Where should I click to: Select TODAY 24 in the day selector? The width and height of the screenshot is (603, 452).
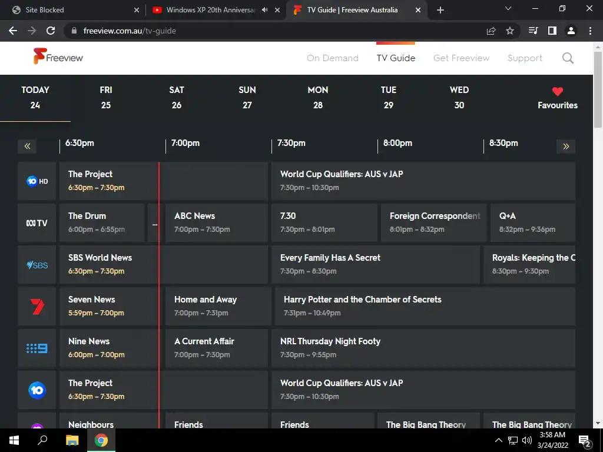coord(35,97)
